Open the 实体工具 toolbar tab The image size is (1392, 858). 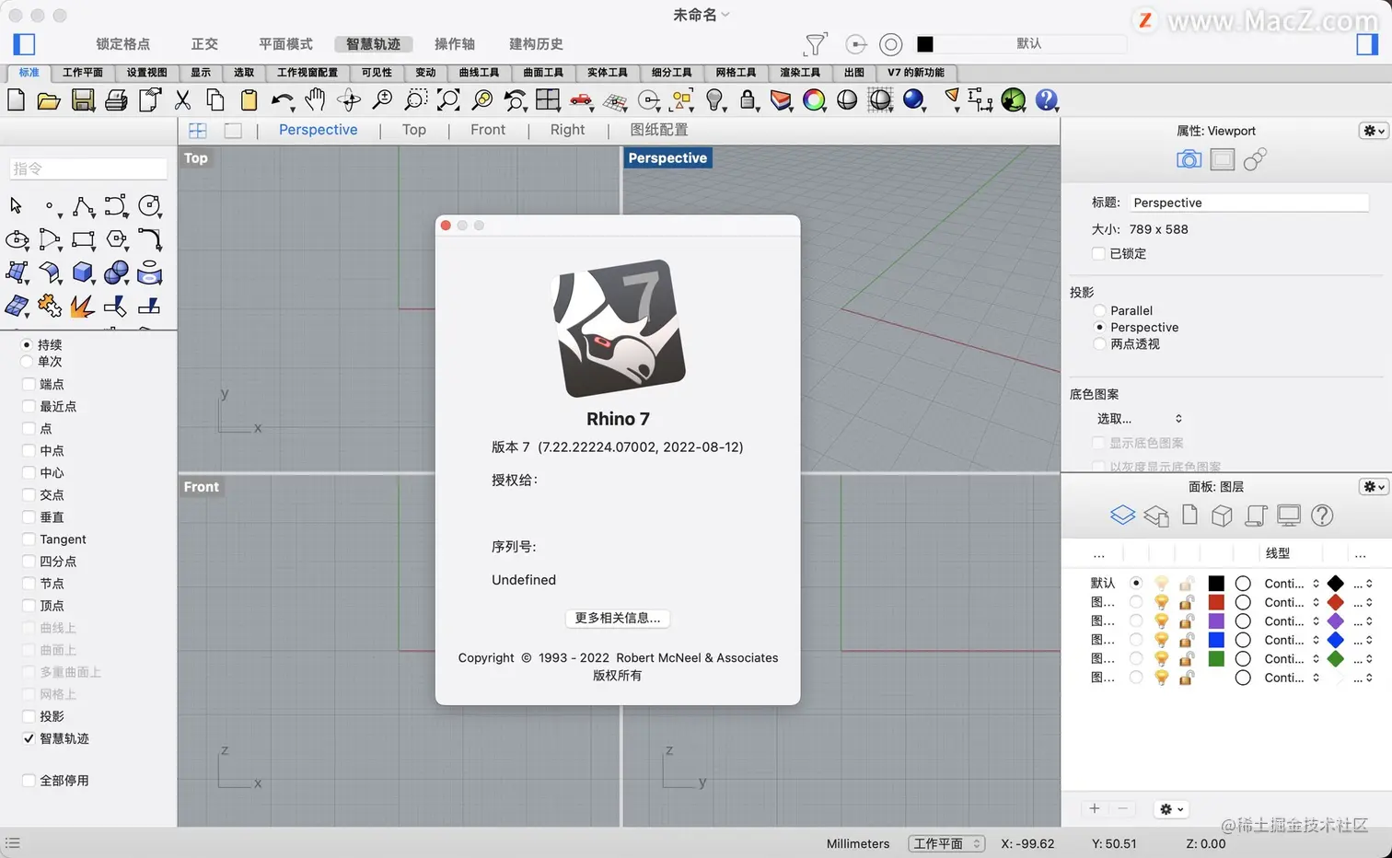[x=608, y=73]
